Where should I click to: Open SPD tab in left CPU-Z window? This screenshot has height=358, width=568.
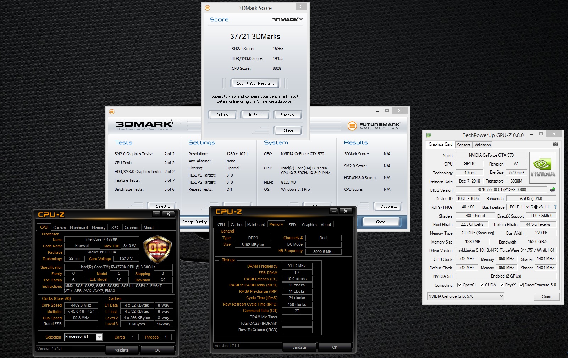(115, 228)
